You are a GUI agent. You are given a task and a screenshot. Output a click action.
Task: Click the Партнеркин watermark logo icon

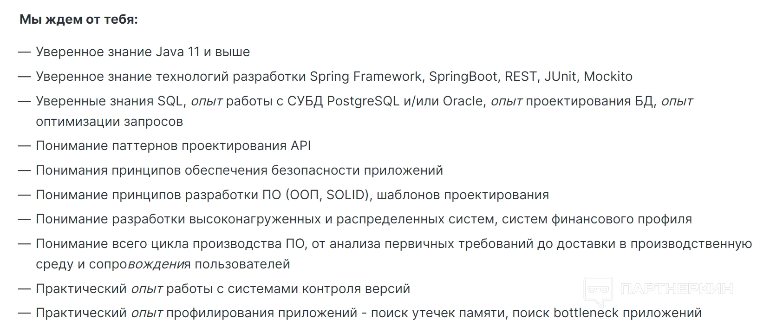click(598, 291)
